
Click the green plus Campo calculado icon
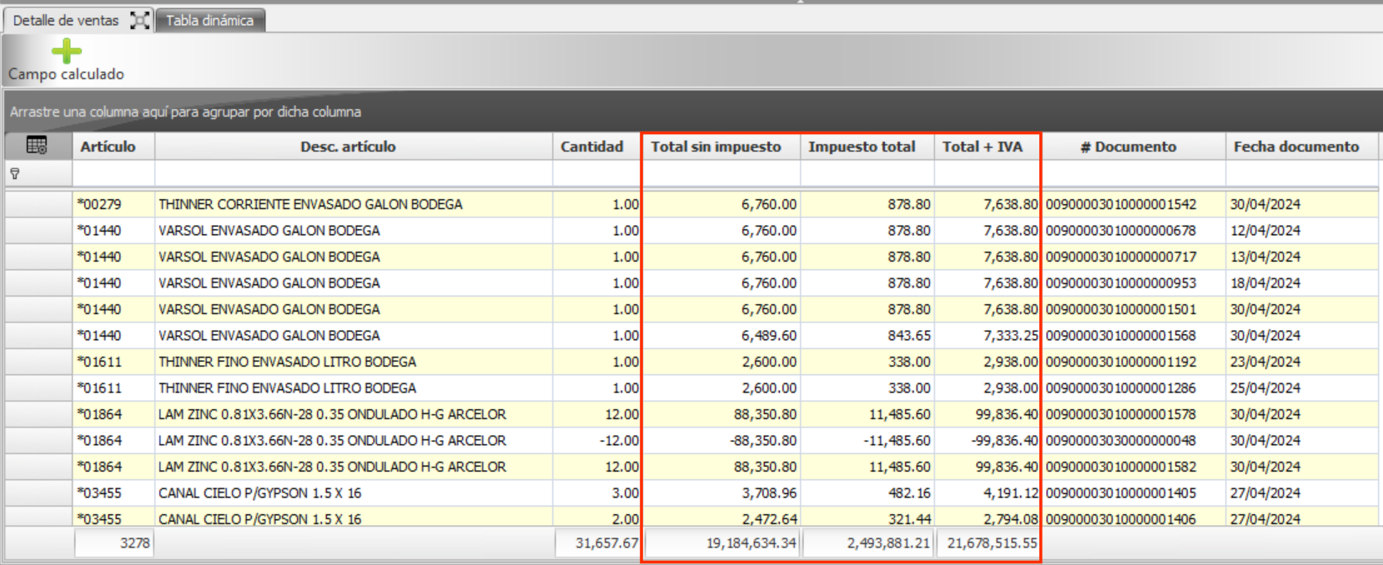66,52
